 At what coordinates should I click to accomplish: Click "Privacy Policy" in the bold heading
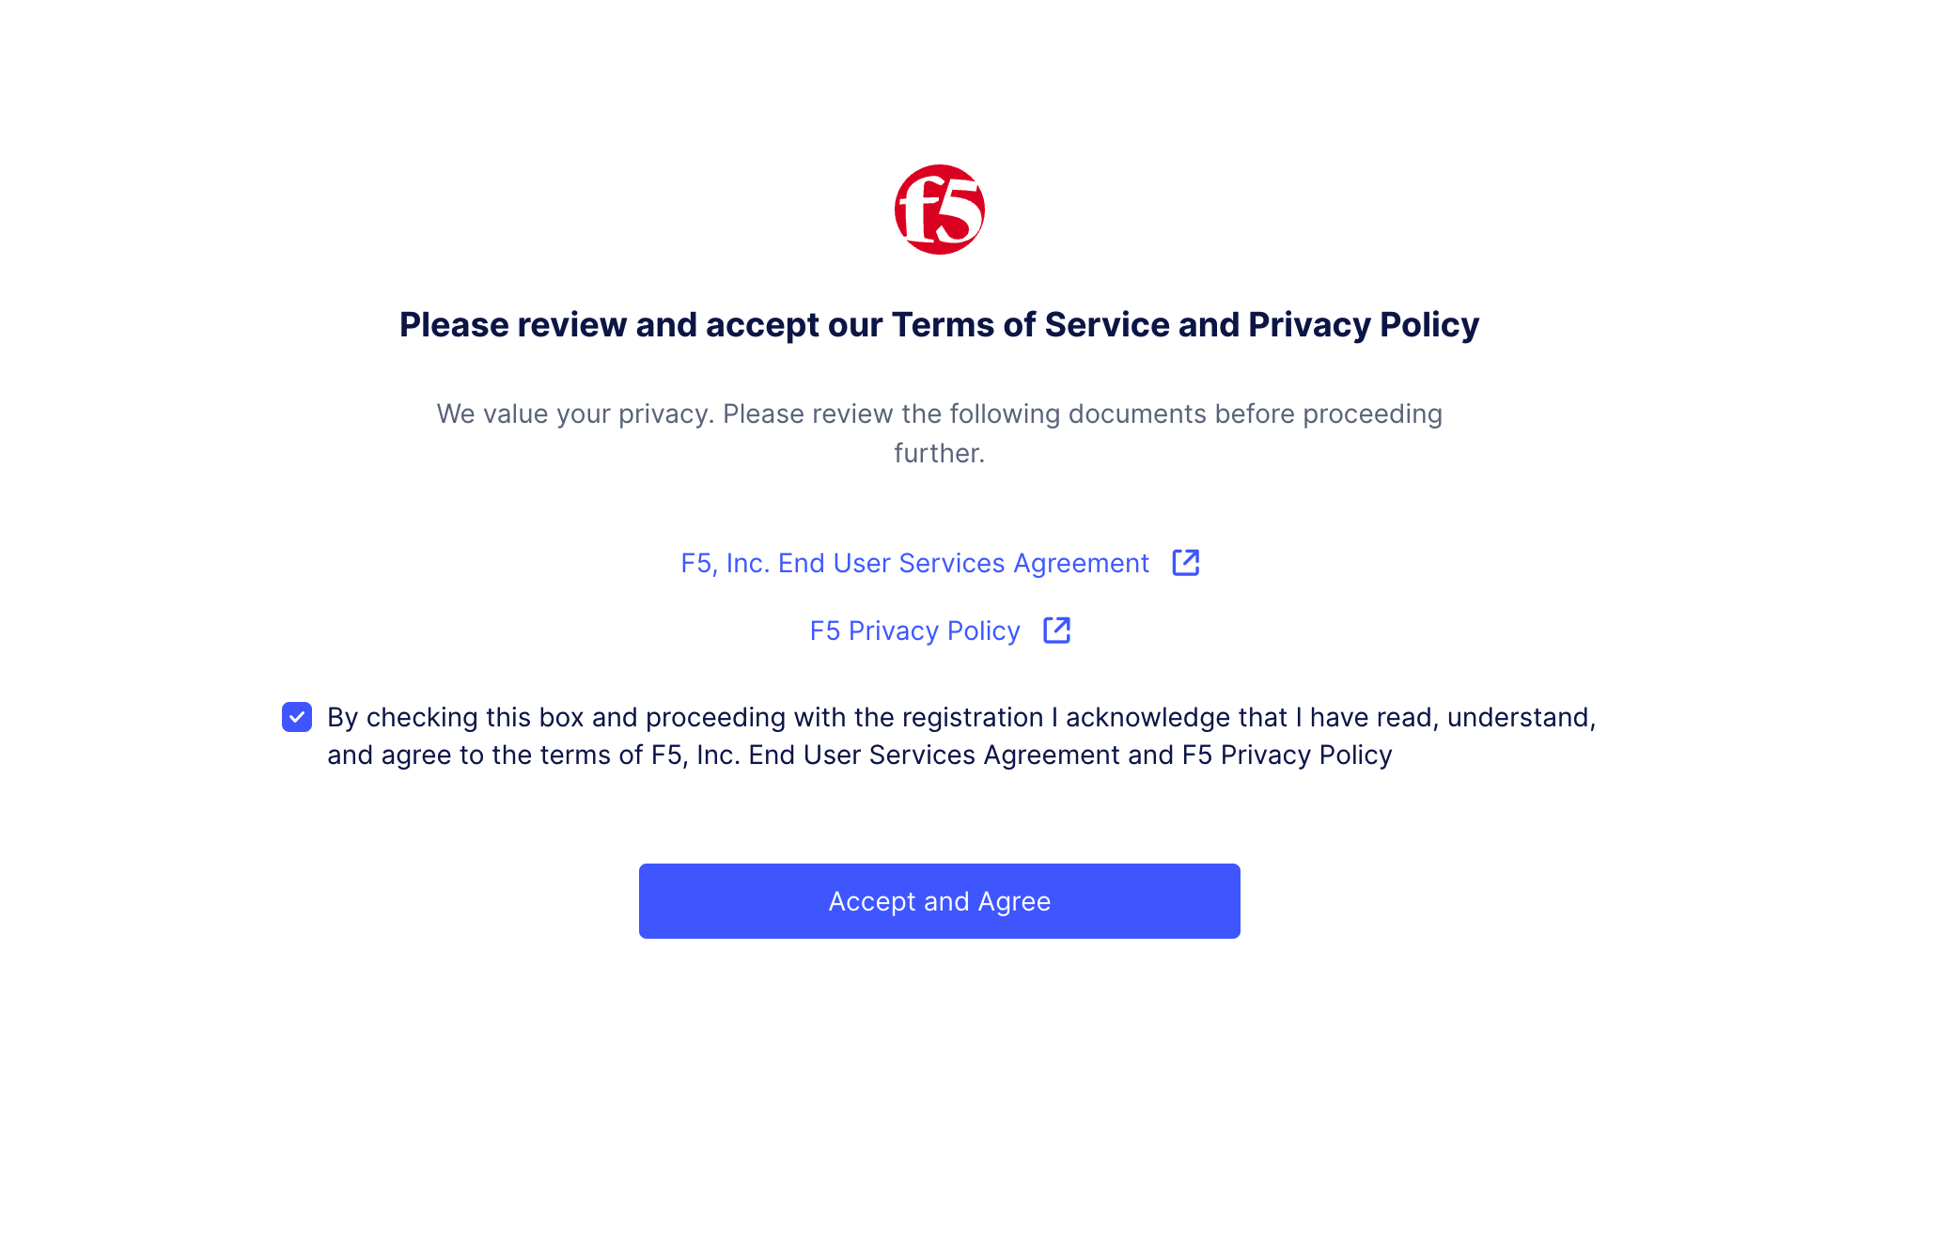tap(1364, 324)
